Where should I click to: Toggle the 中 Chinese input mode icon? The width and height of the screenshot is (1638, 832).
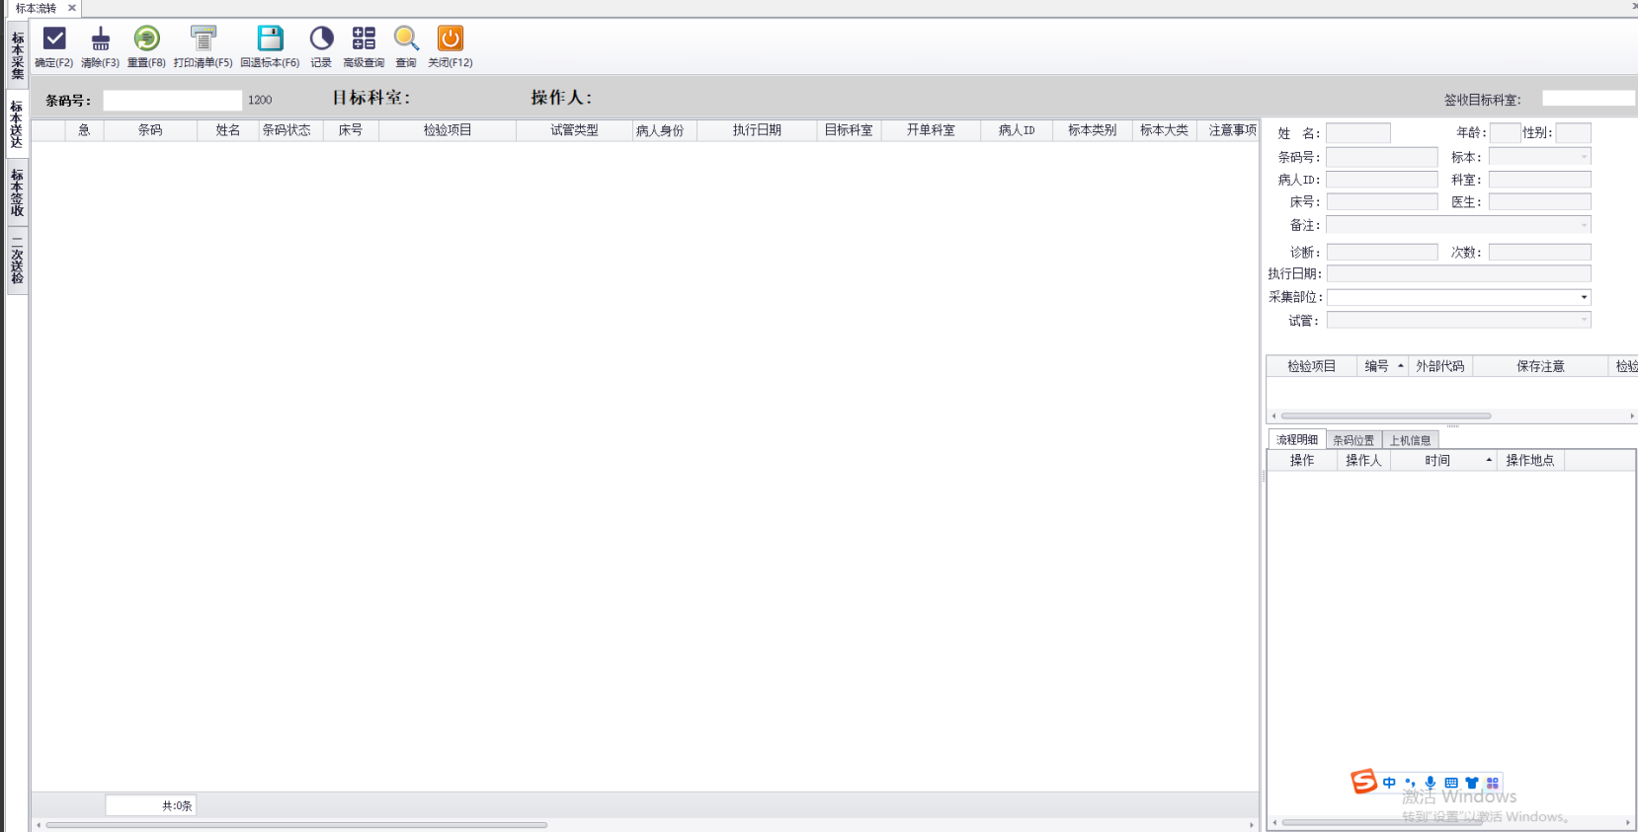pos(1389,783)
